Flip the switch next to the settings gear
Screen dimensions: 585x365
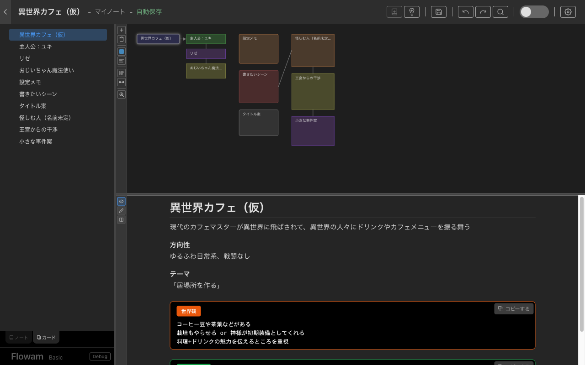(534, 12)
